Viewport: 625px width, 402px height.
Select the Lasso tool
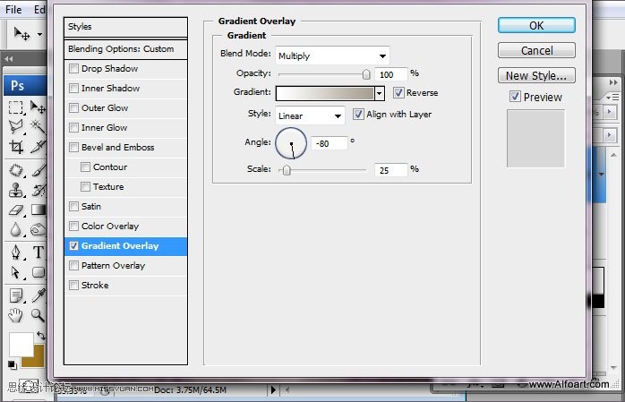15,126
